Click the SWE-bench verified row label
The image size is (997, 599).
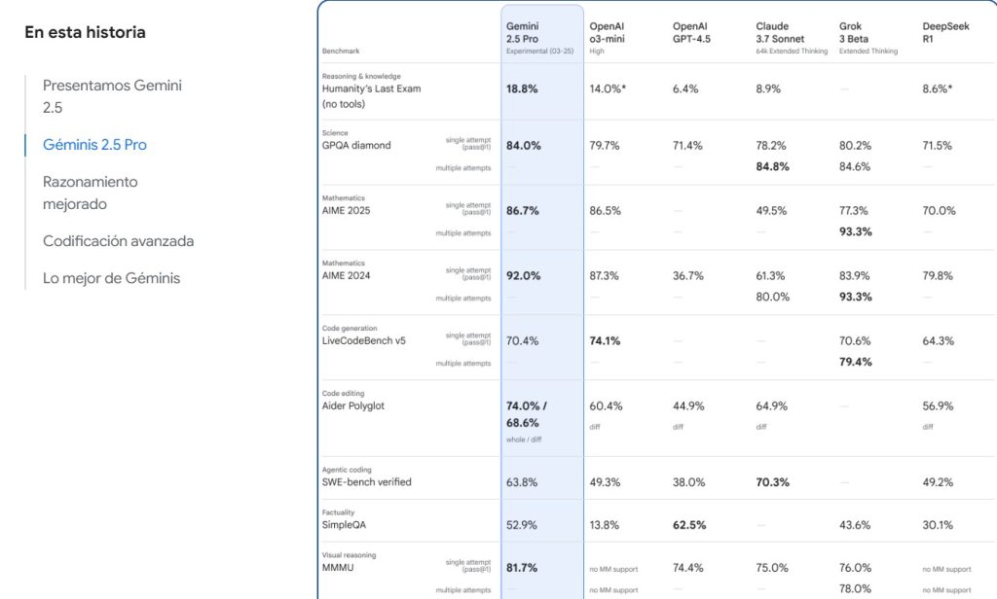366,482
